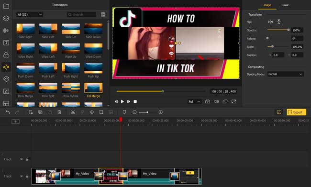Image resolution: width=311 pixels, height=187 pixels.
Task: Click the timeline zoom slider
Action: coord(147,112)
